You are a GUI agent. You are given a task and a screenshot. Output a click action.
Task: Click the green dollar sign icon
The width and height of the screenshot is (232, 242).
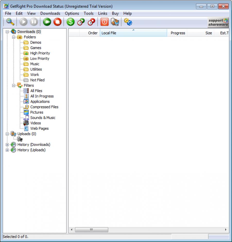(x=70, y=22)
